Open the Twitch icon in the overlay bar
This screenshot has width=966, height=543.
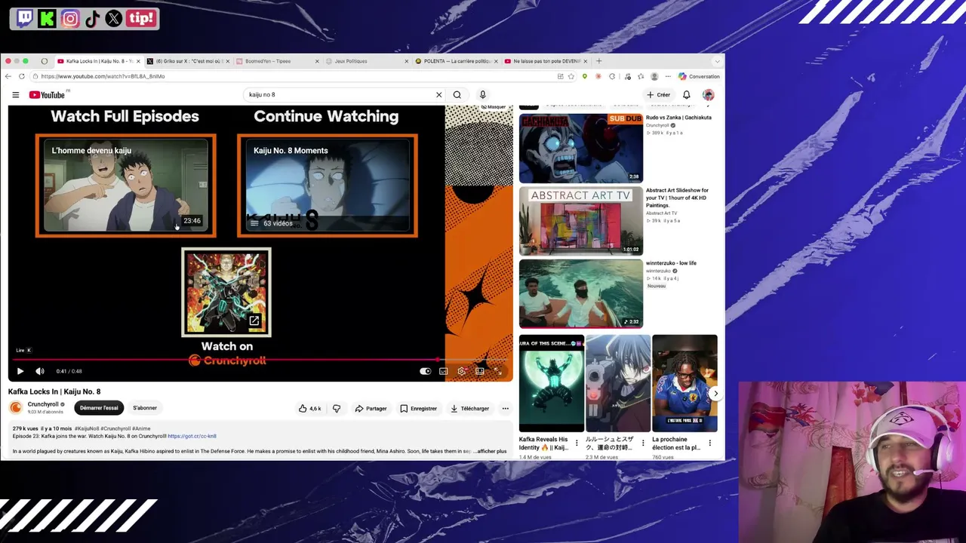pos(25,18)
